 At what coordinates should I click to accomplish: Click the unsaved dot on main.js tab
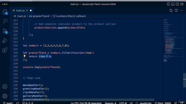pyautogui.click(x=31, y=10)
